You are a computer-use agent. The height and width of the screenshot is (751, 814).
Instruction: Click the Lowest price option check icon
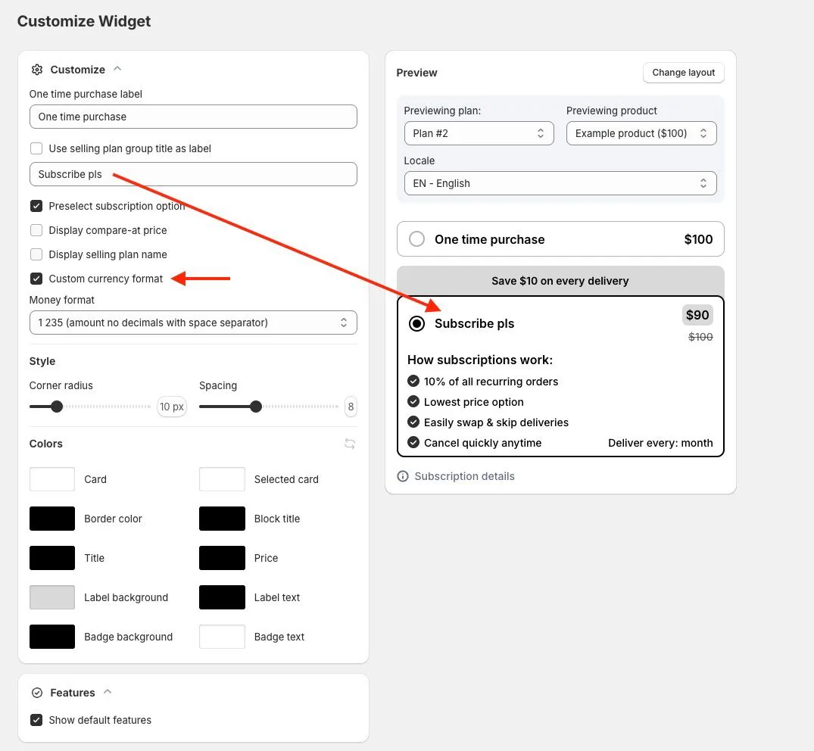point(413,402)
